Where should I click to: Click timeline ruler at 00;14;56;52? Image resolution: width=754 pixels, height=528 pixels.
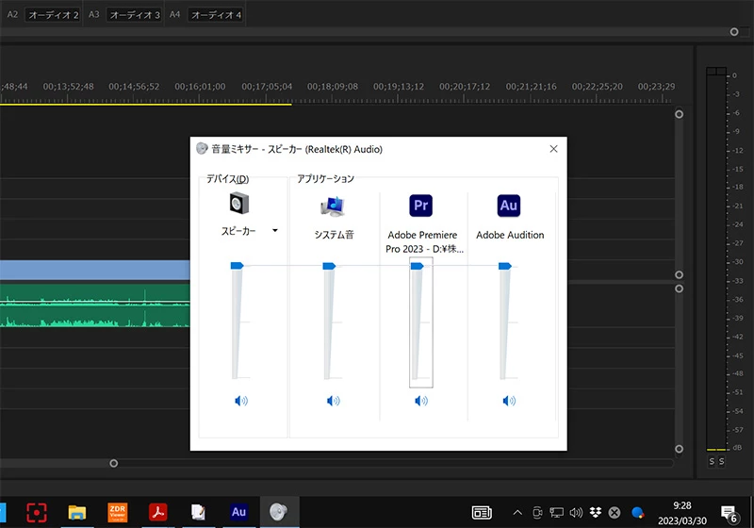click(134, 87)
